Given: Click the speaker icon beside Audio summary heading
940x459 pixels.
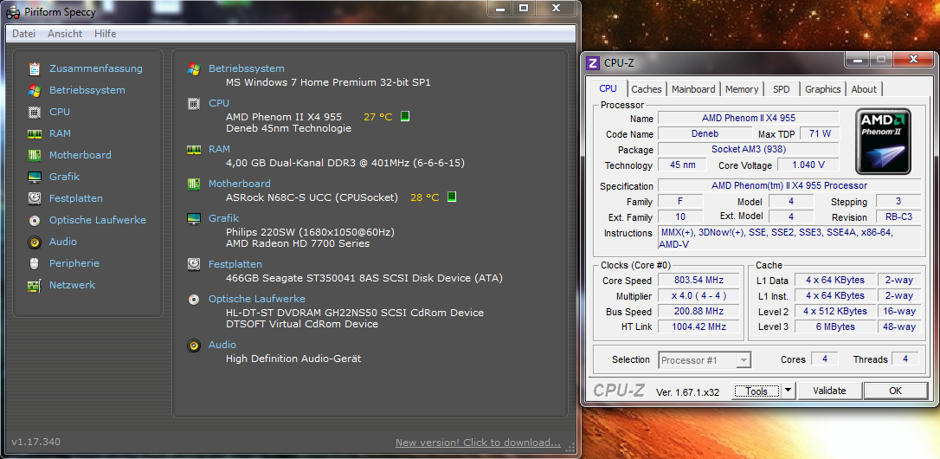Looking at the screenshot, I should pyautogui.click(x=194, y=345).
